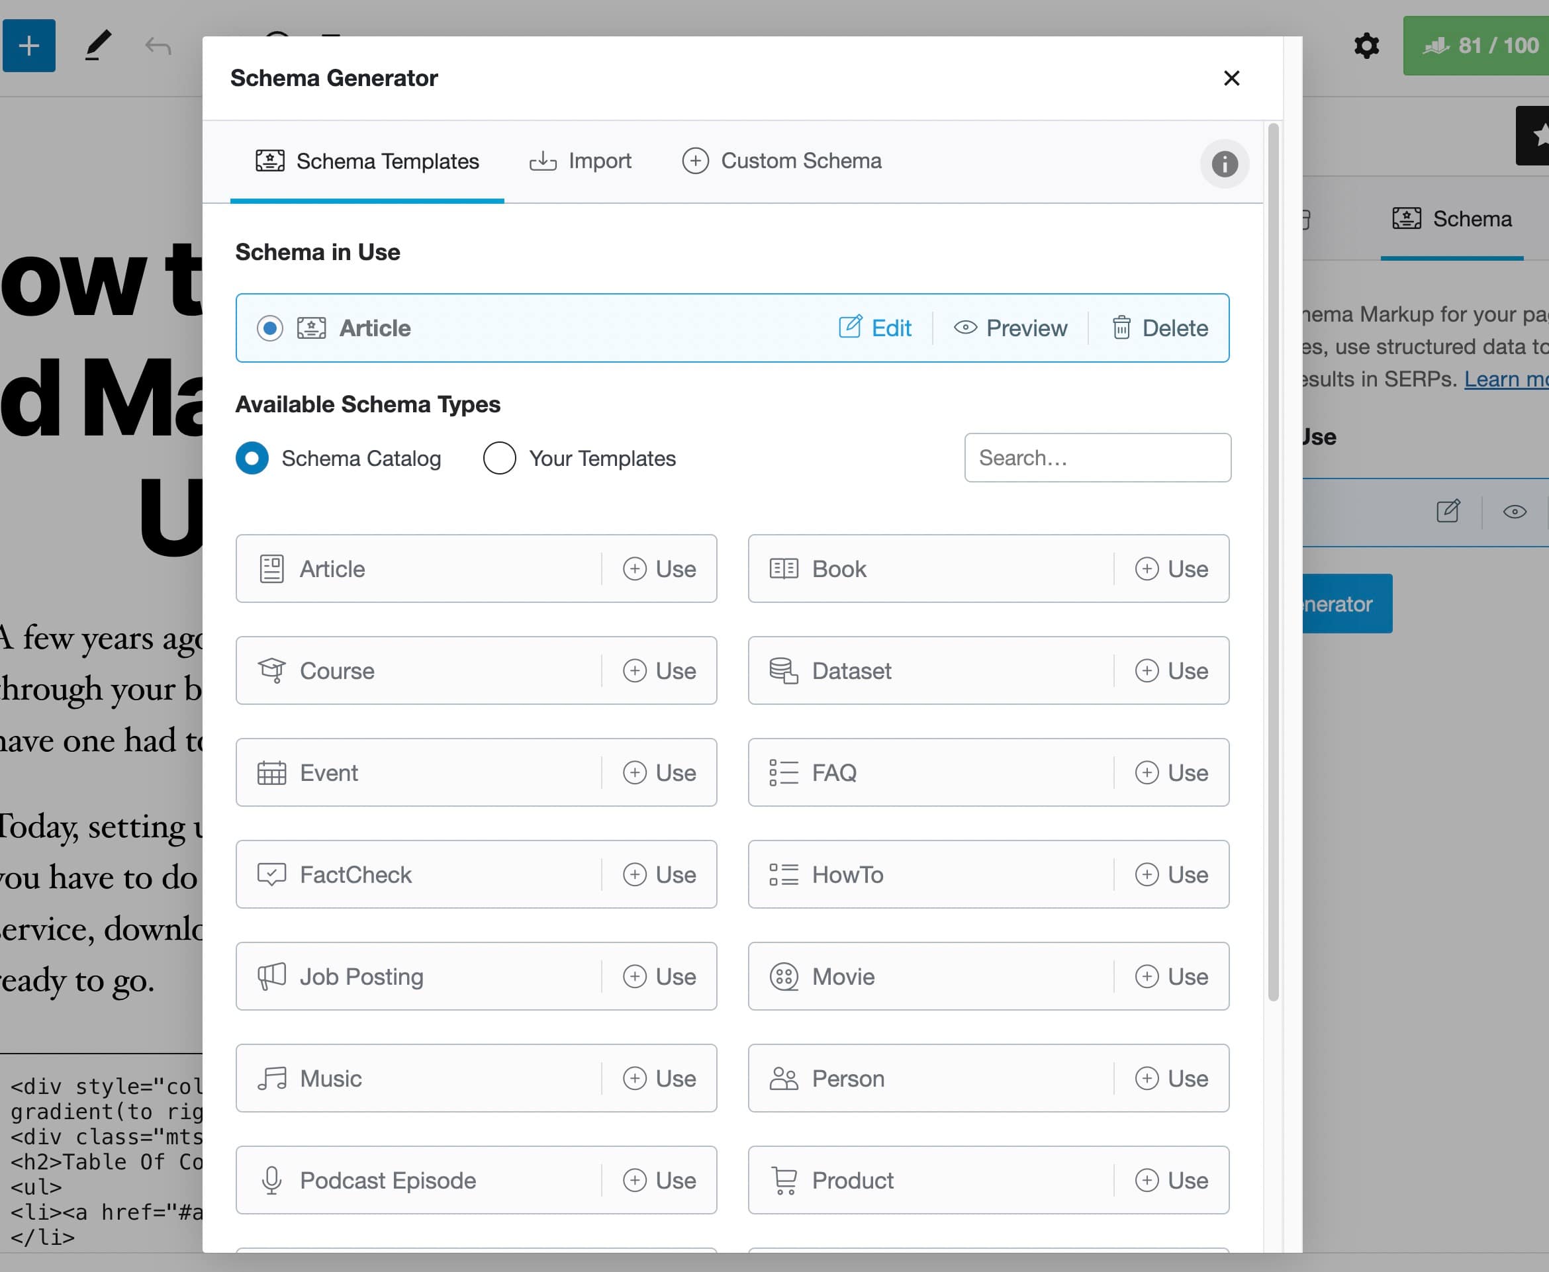Select the pencil Tools icon in the toolbar
This screenshot has height=1272, width=1549.
97,46
